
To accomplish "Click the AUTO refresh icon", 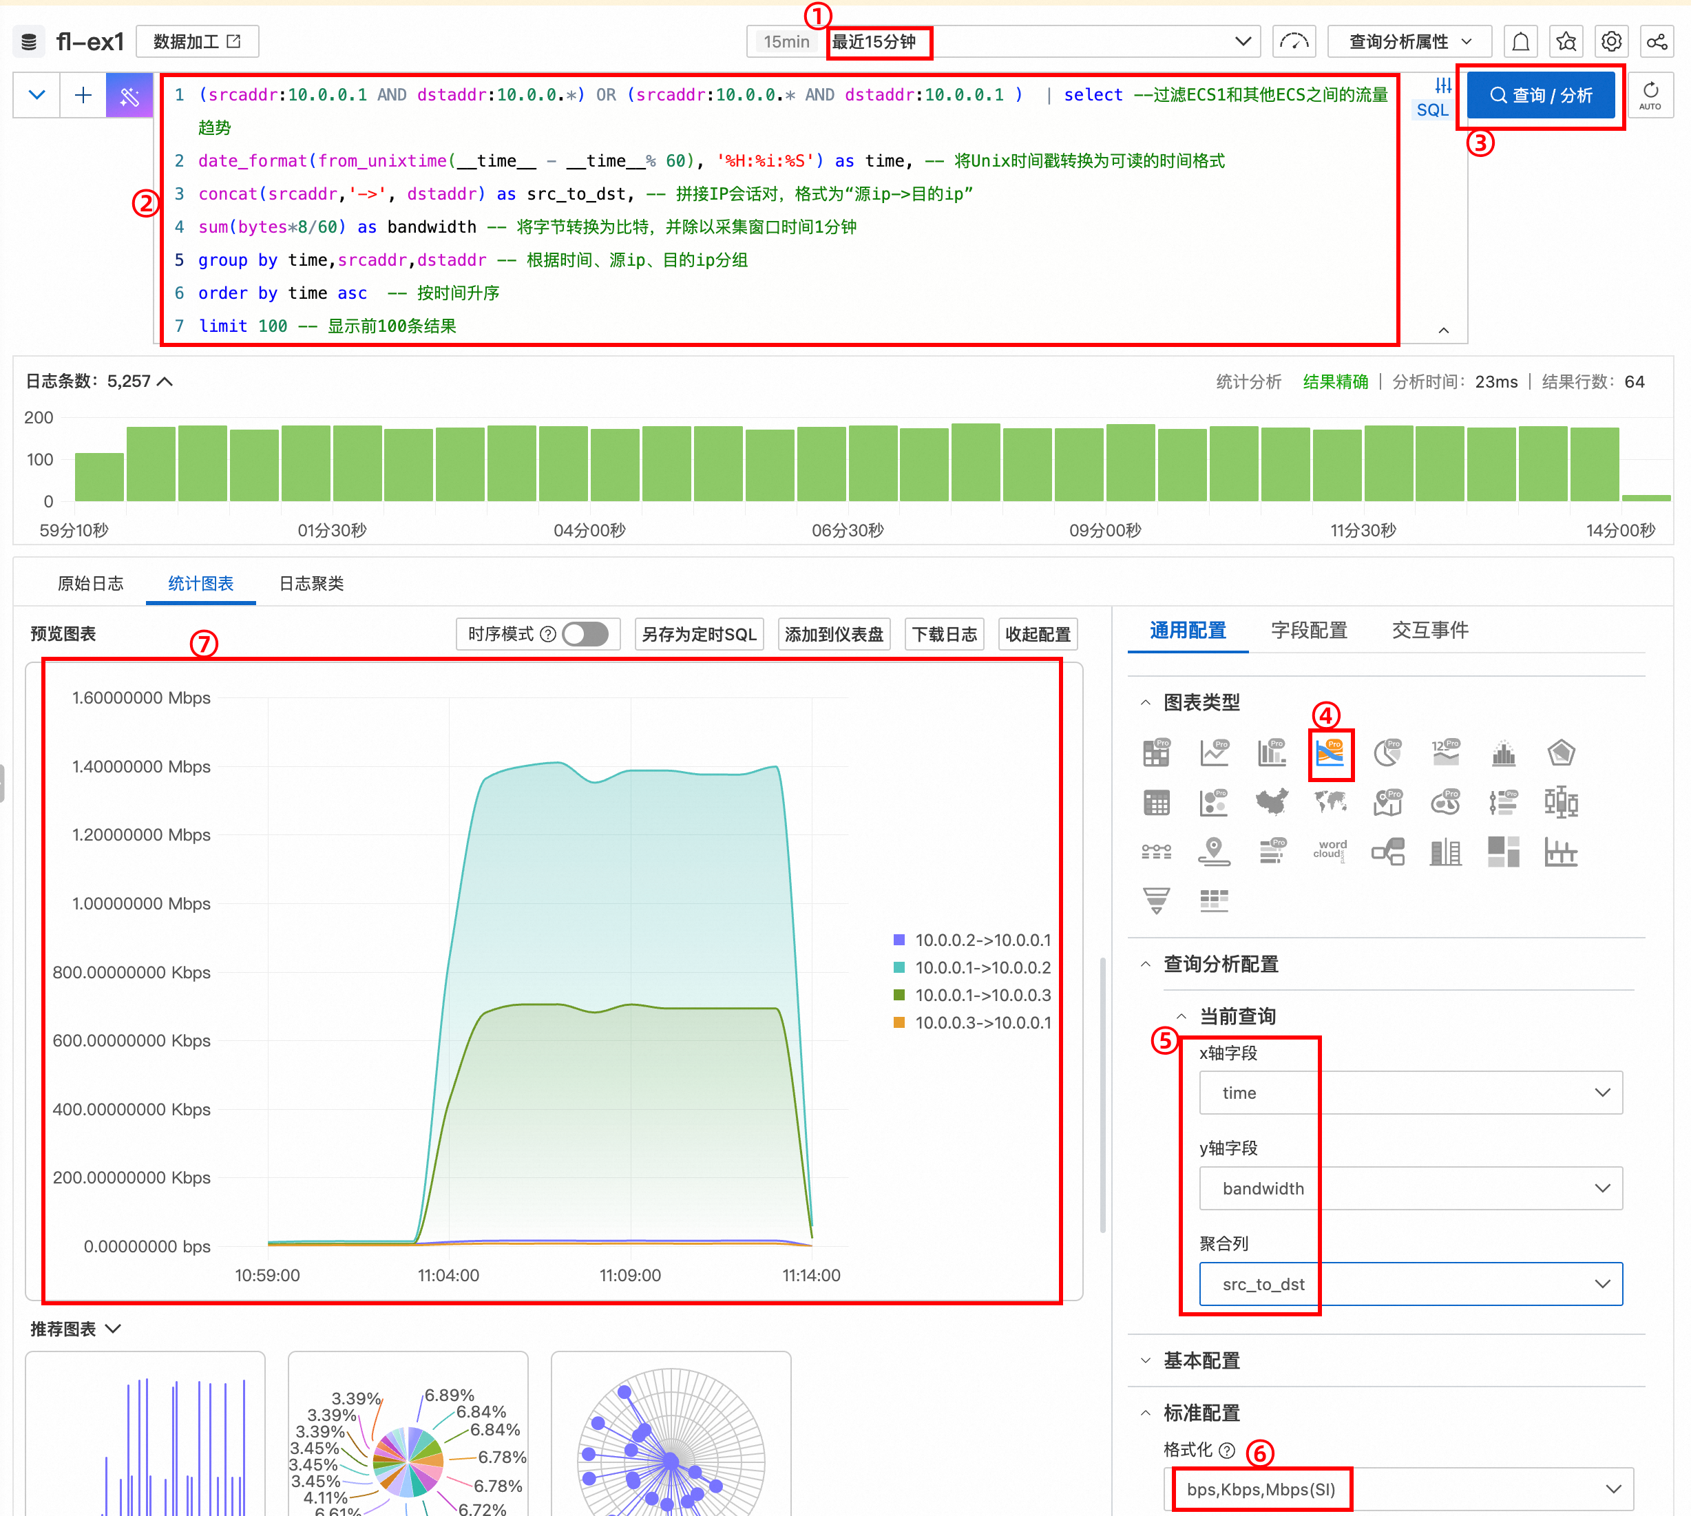I will pyautogui.click(x=1650, y=95).
